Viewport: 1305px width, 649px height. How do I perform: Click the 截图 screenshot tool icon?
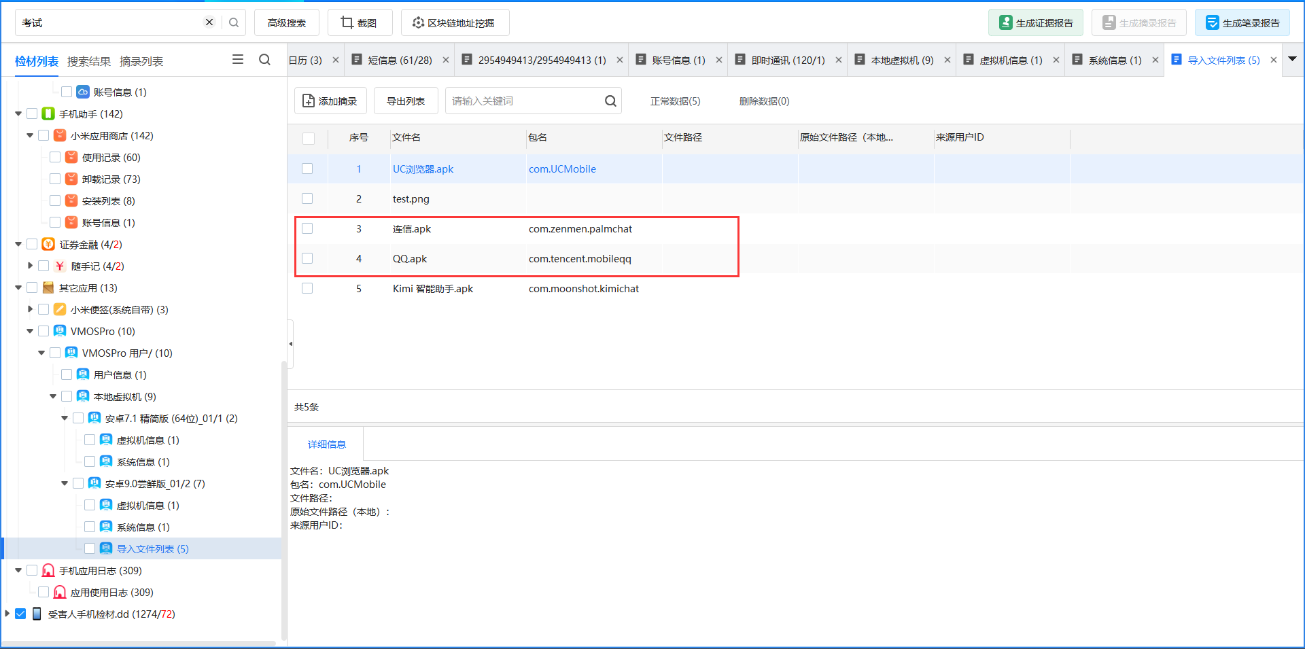pyautogui.click(x=347, y=22)
